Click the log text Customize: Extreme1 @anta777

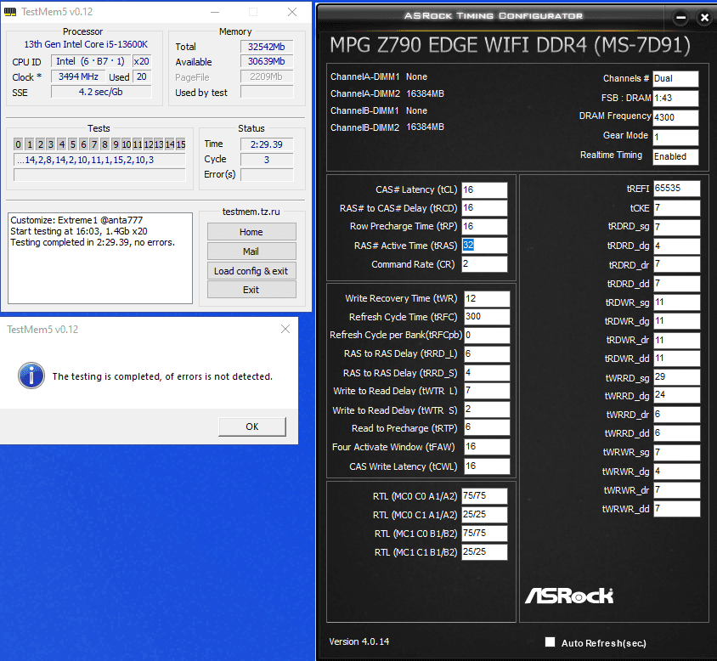pyautogui.click(x=76, y=220)
